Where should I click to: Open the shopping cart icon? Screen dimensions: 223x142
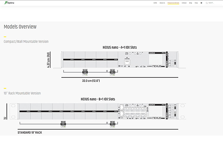pos(201,3)
